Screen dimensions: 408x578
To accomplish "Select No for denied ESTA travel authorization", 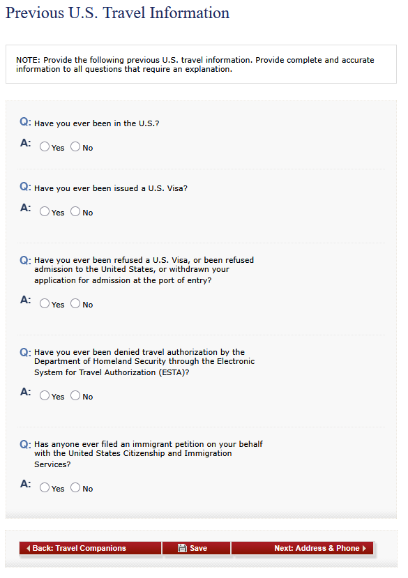I will (x=75, y=395).
